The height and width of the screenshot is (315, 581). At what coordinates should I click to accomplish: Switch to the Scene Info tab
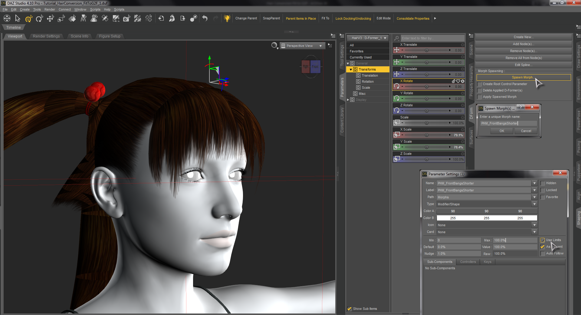(80, 36)
